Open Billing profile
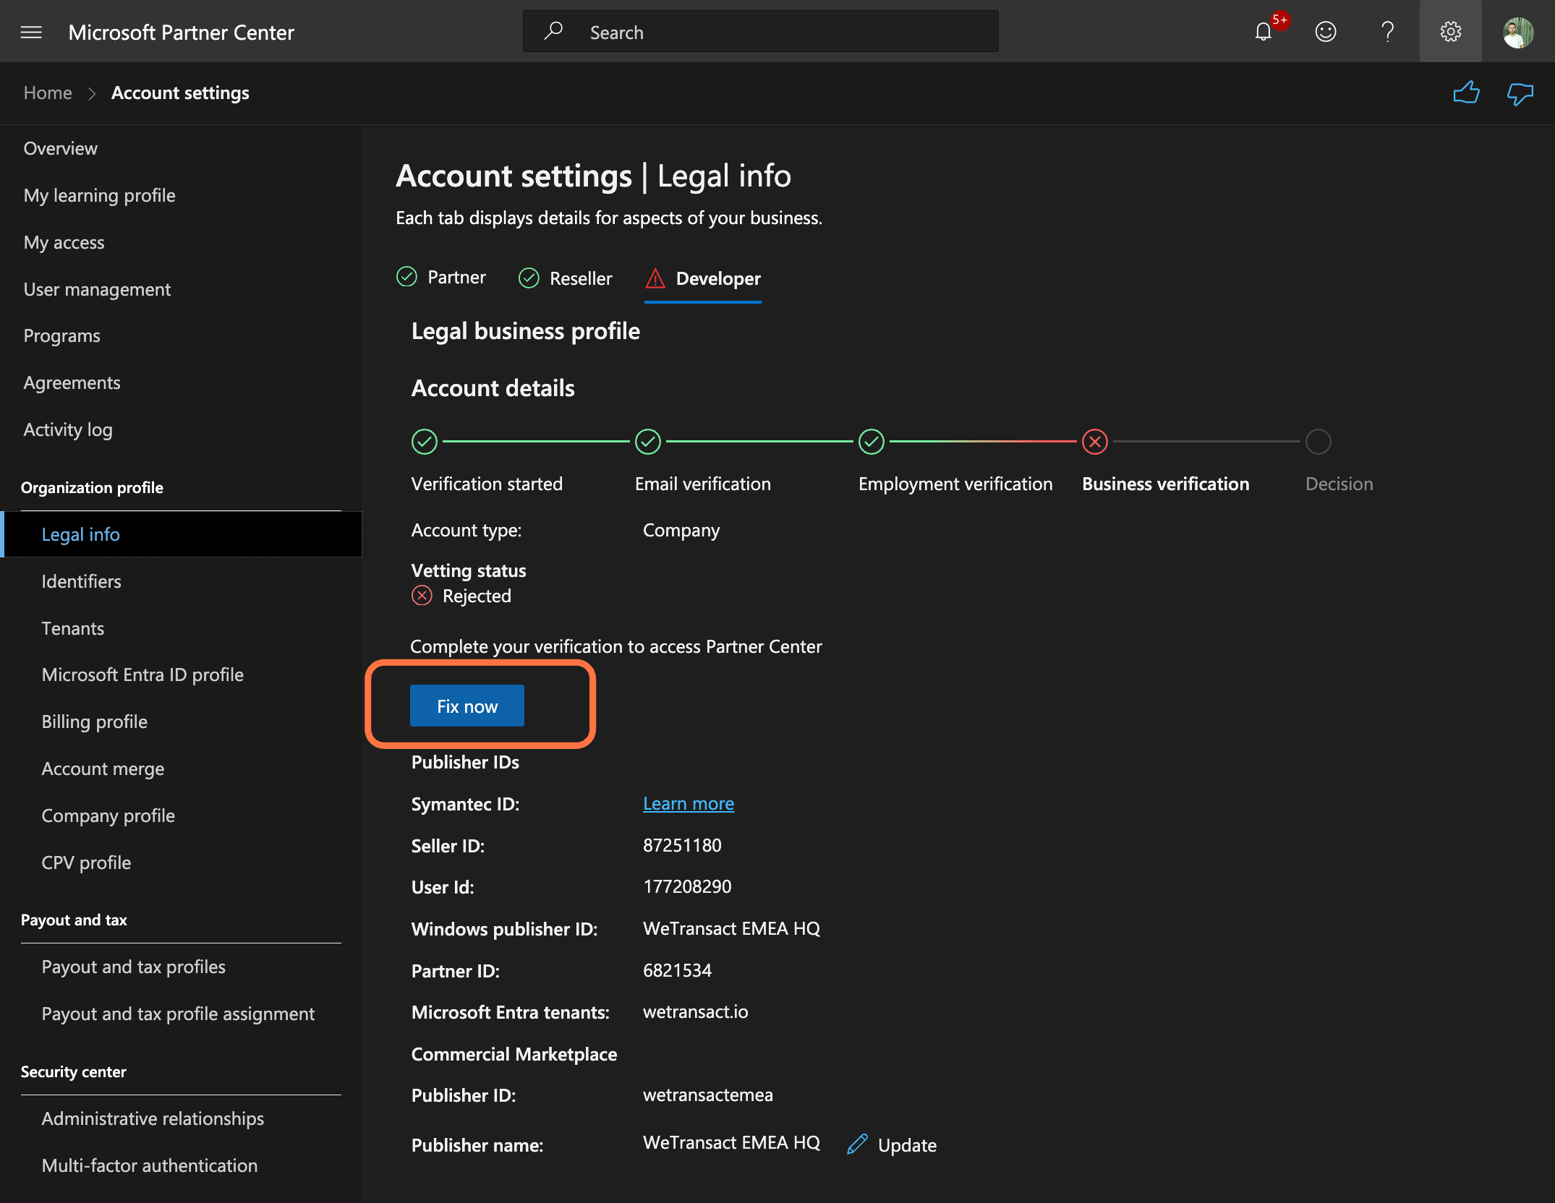The width and height of the screenshot is (1555, 1203). (94, 722)
